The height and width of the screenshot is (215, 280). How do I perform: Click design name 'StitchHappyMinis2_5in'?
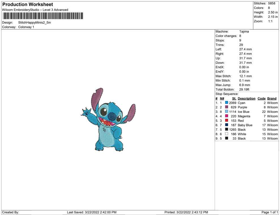click(35, 23)
